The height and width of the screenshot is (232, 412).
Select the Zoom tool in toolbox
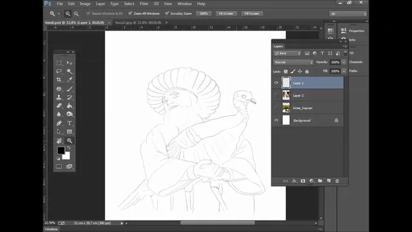(x=70, y=140)
